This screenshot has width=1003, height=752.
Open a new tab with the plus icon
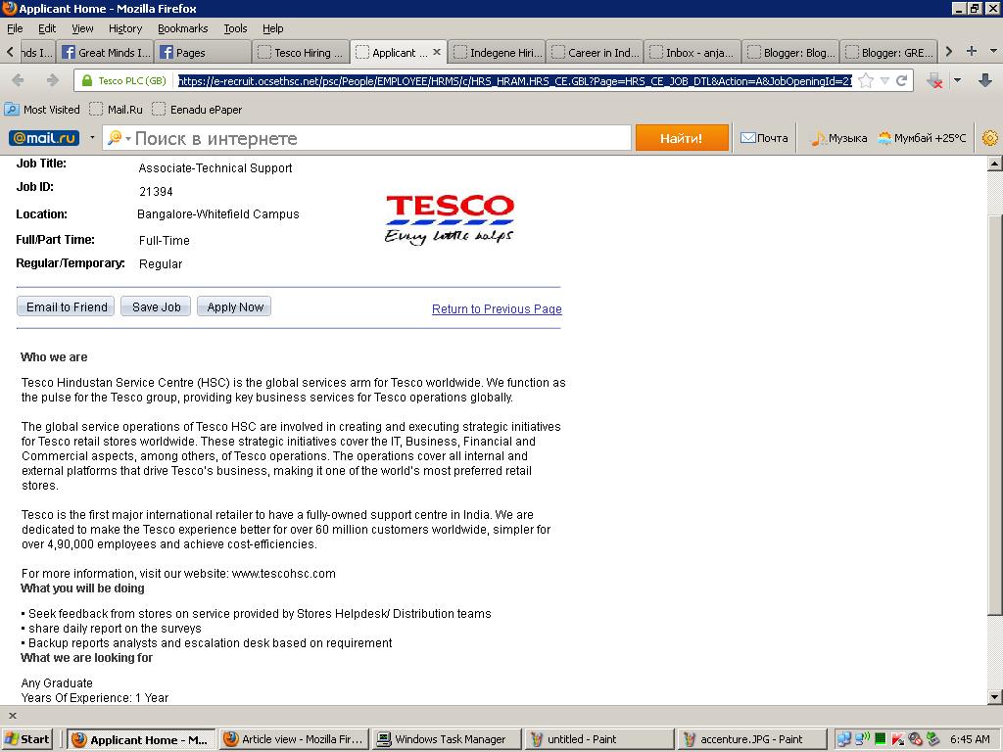coord(971,51)
